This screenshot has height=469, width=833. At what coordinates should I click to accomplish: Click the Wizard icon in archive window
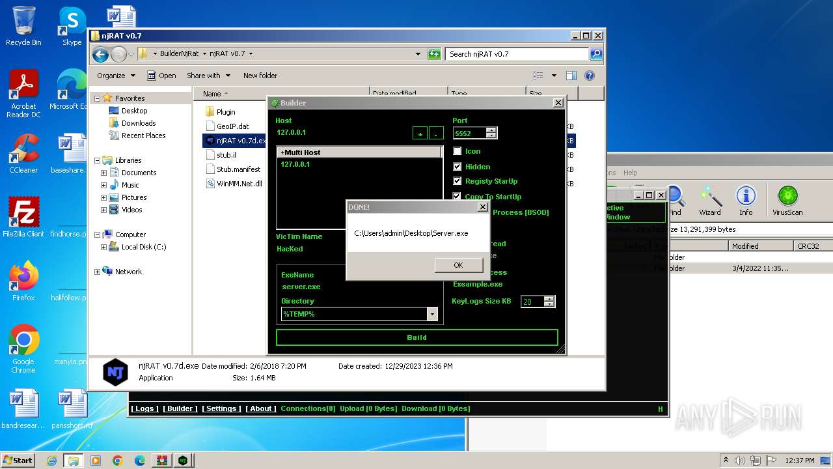tap(710, 201)
